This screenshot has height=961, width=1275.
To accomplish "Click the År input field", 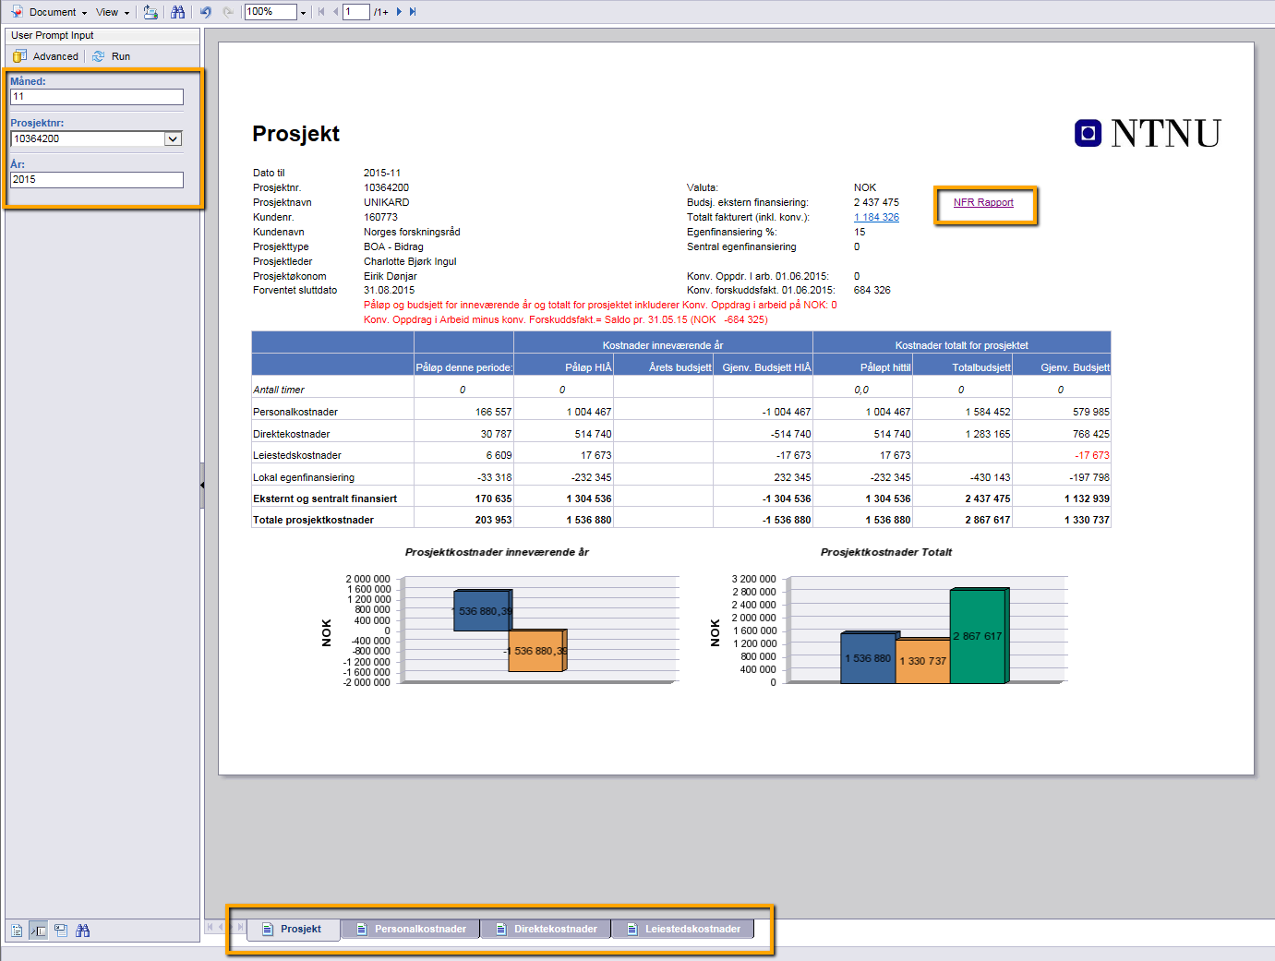I will tap(97, 180).
